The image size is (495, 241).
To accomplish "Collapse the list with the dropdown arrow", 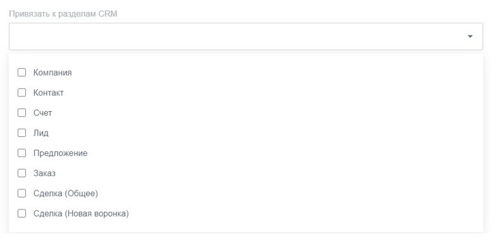I will click(x=470, y=37).
